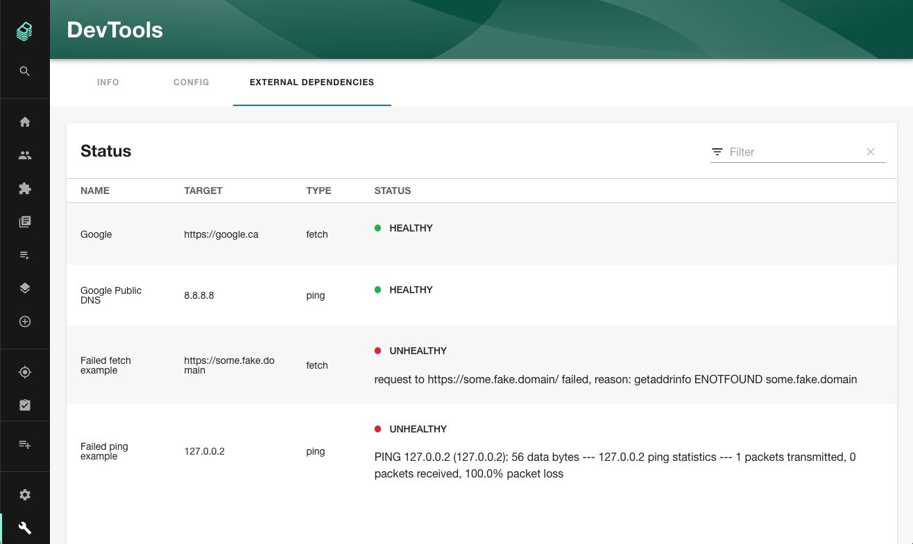The width and height of the screenshot is (913, 544).
Task: Click the Layers icon in the sidebar
Action: click(25, 288)
